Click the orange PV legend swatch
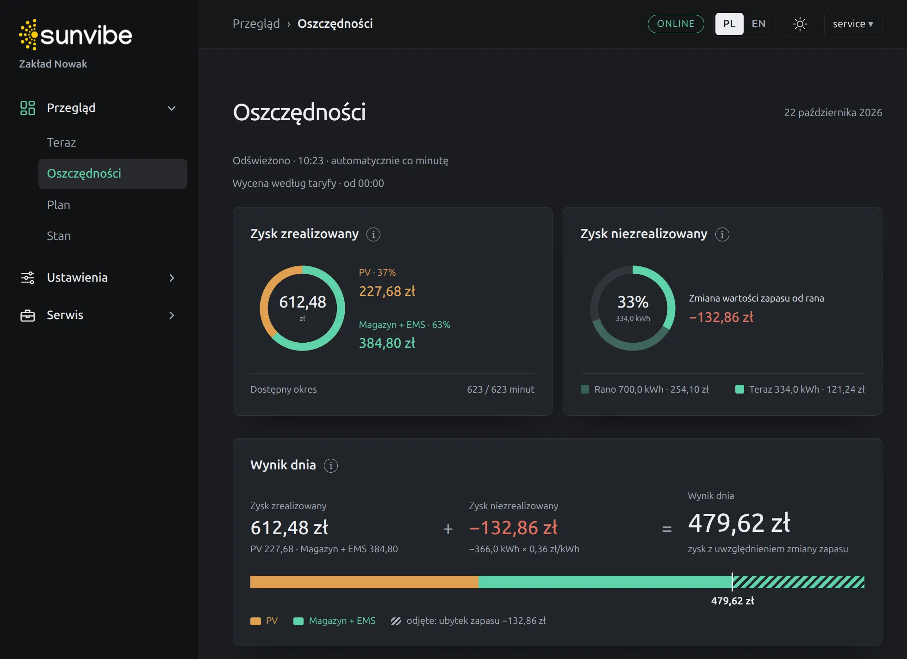Screen dimensions: 907x659 255,621
